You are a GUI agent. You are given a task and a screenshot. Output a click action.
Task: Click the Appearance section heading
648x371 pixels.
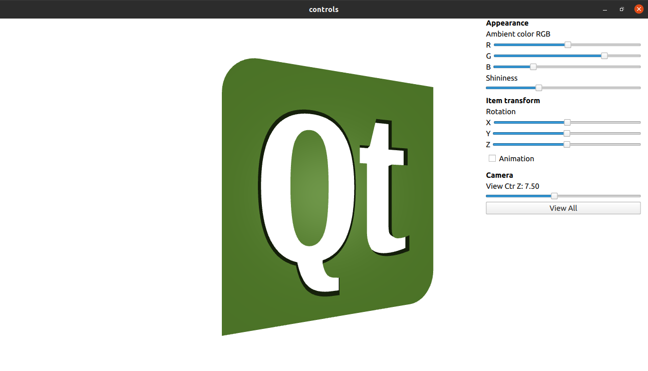(x=507, y=23)
